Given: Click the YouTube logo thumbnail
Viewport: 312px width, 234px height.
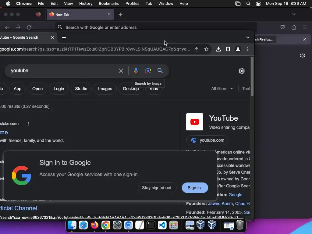Looking at the screenshot, I should (195, 122).
